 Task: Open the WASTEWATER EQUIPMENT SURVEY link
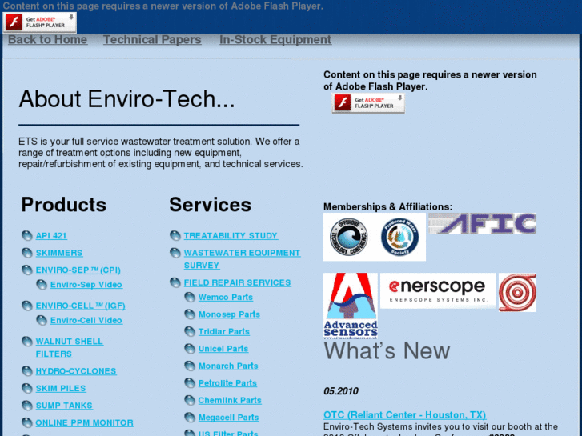pyautogui.click(x=243, y=259)
